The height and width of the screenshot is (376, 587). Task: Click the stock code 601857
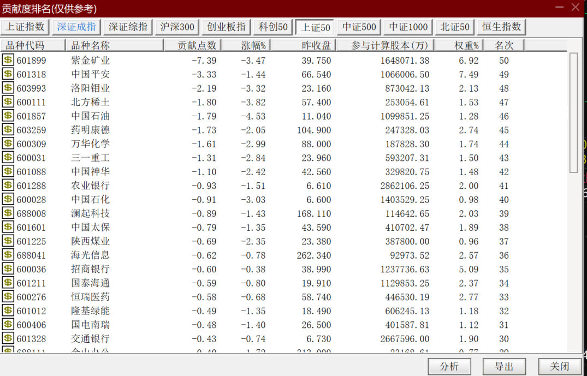(x=32, y=116)
